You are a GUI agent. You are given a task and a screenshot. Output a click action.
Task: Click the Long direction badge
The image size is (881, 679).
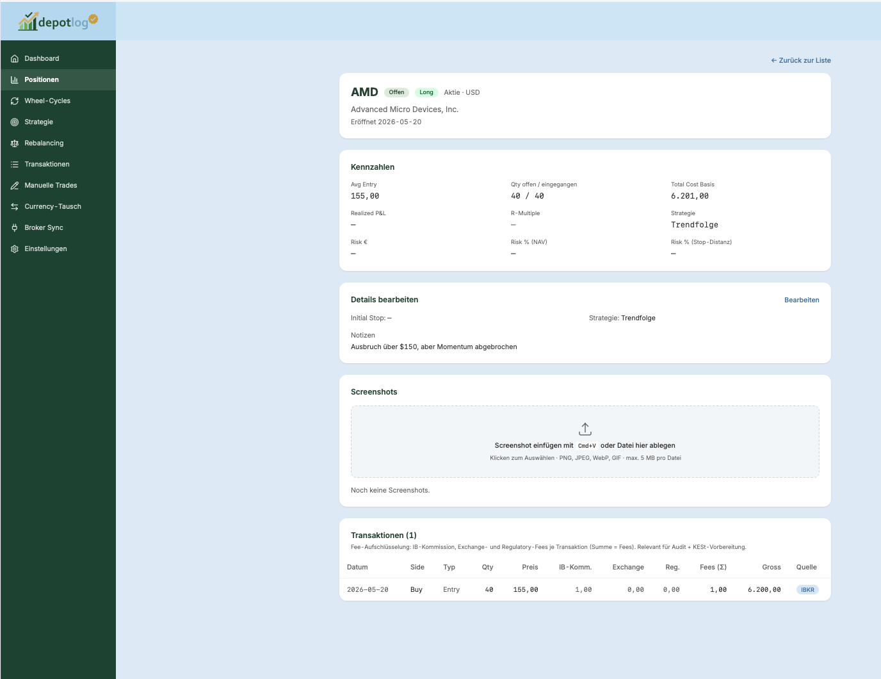(x=426, y=92)
